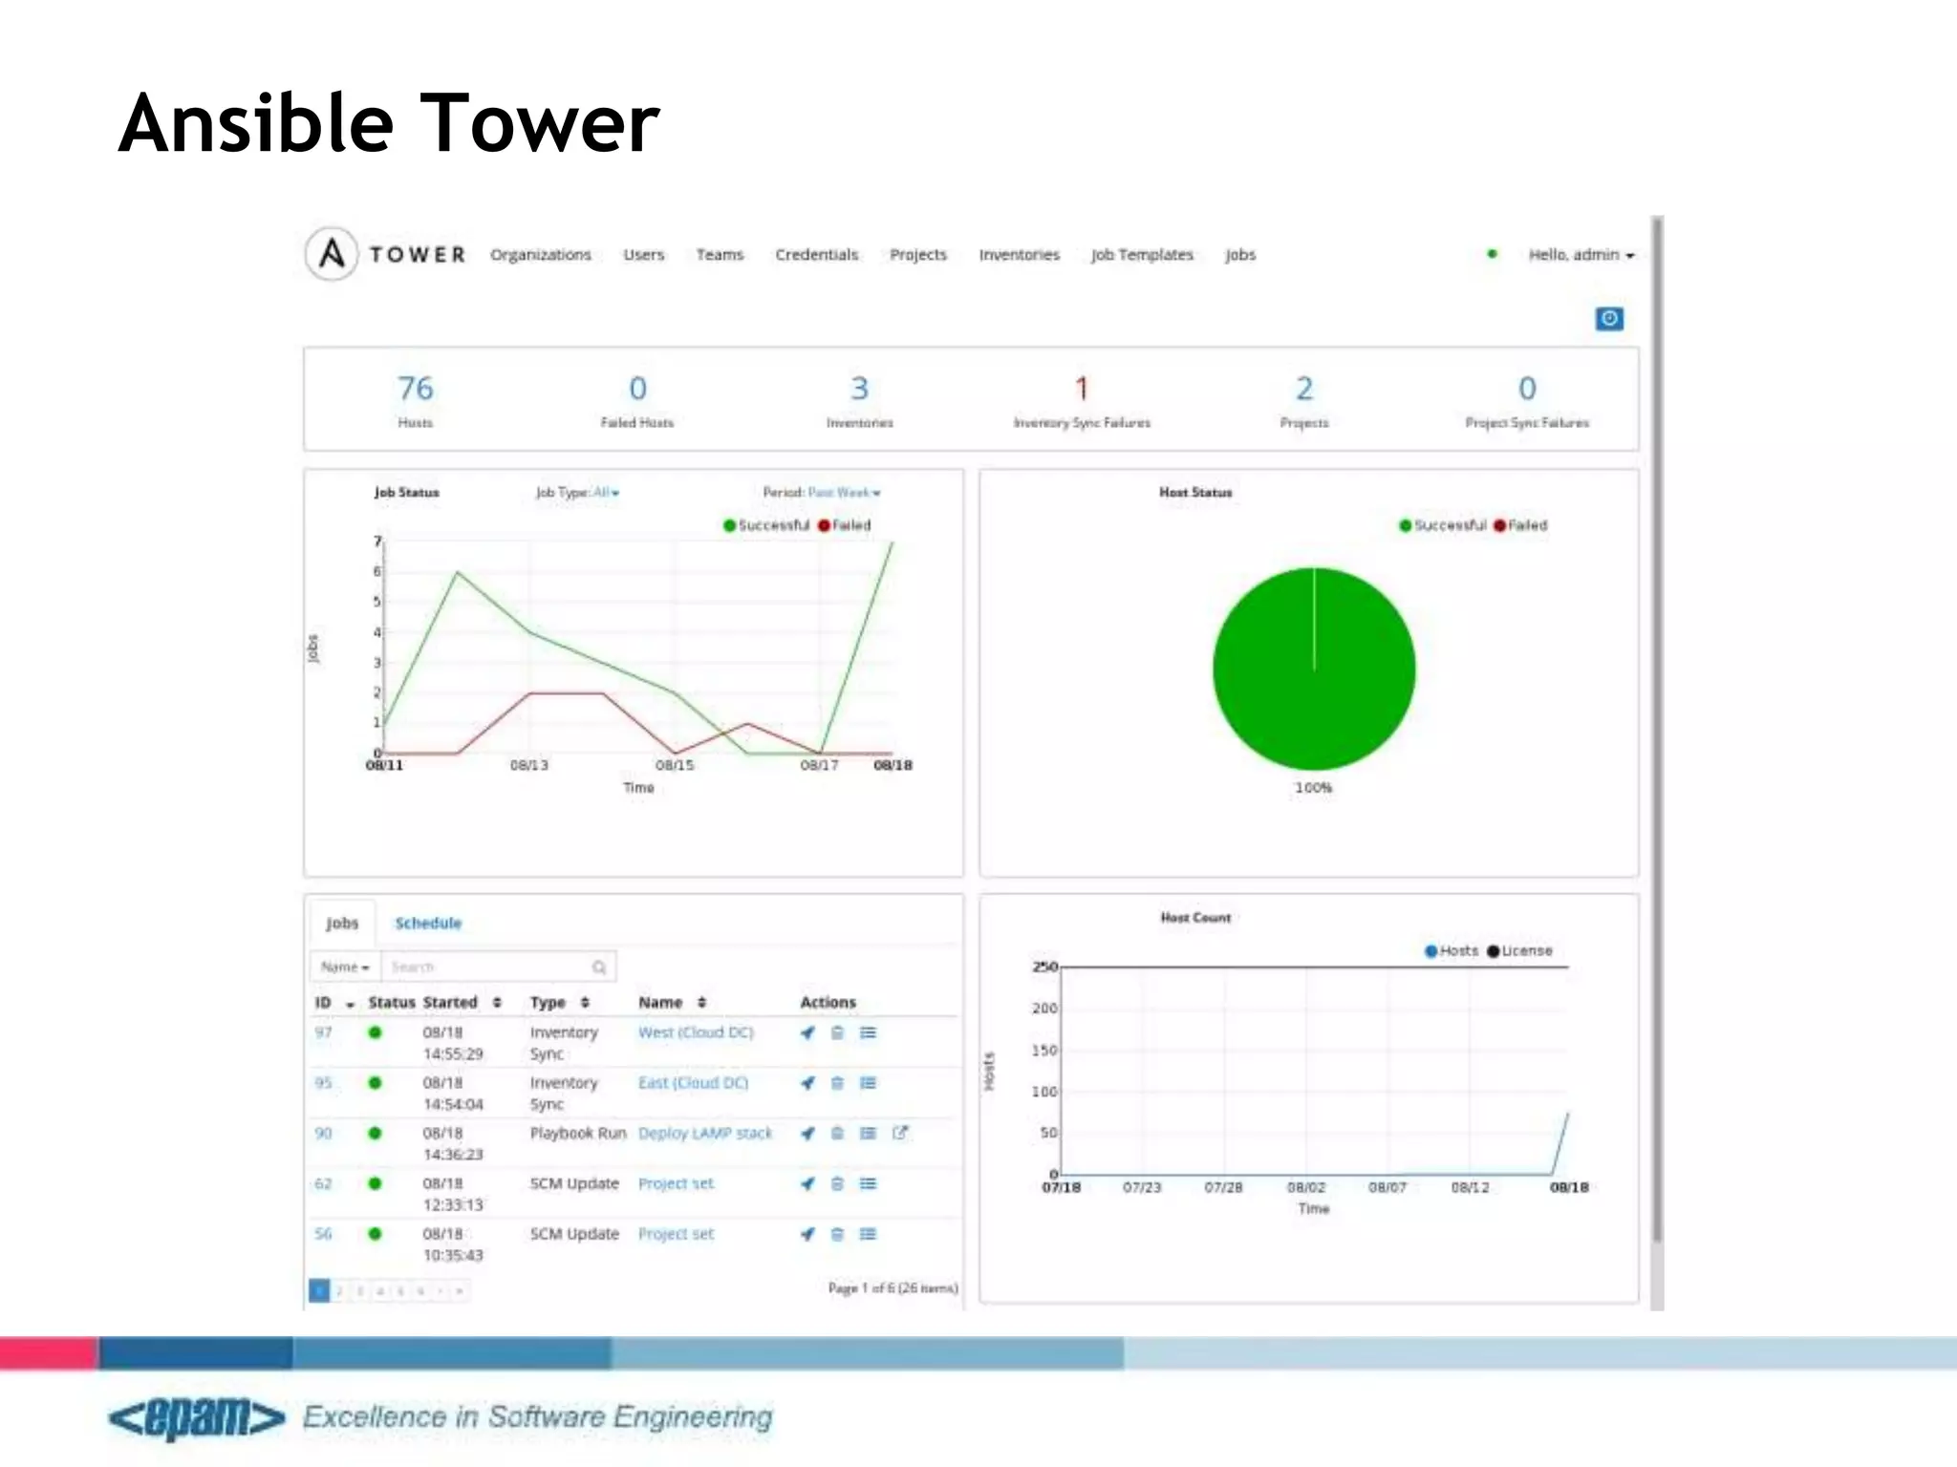Toggle Successful series in Host Status legend
The image size is (1957, 1467).
pyautogui.click(x=1442, y=525)
